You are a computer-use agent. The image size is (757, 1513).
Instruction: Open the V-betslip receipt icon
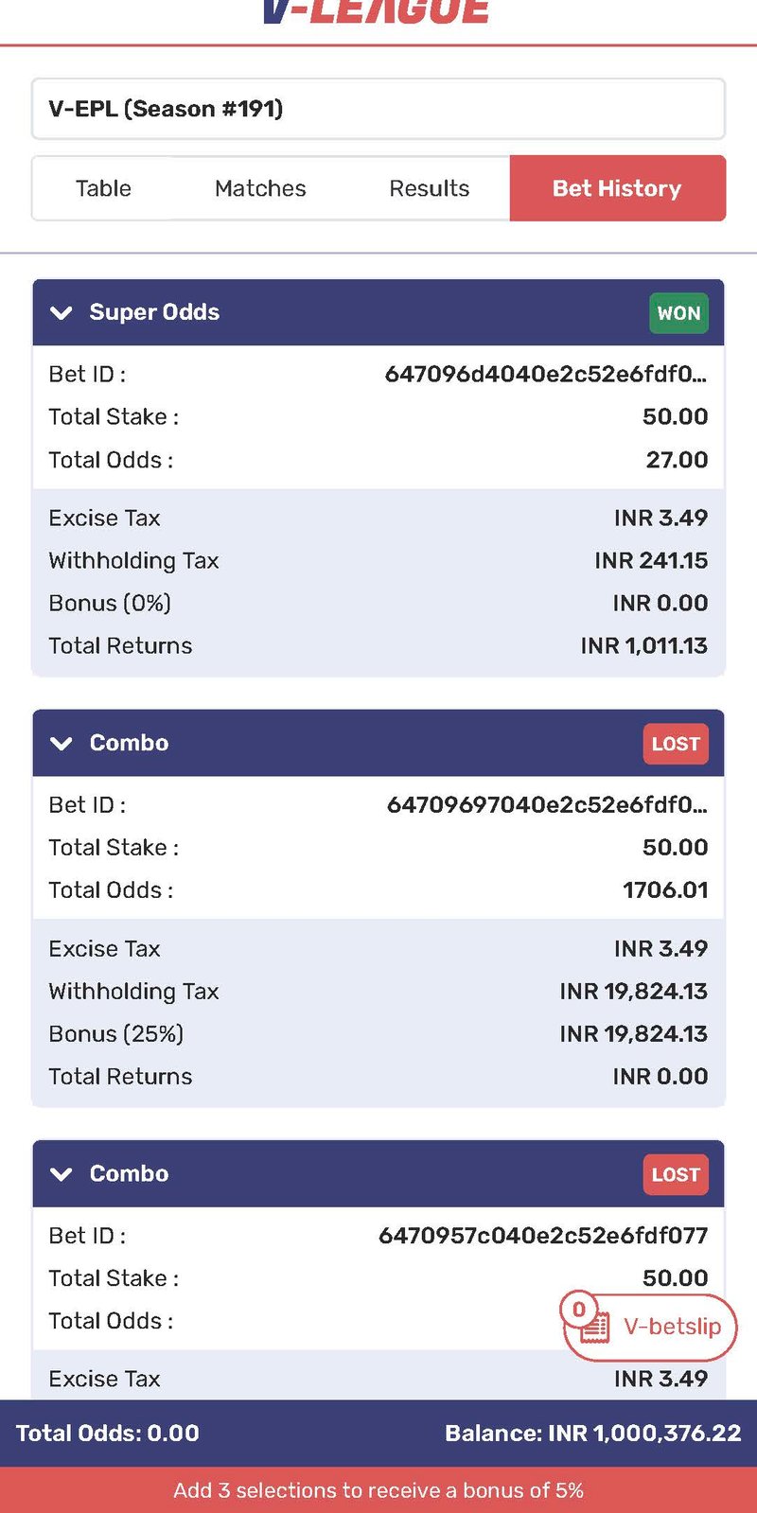pyautogui.click(x=595, y=1328)
